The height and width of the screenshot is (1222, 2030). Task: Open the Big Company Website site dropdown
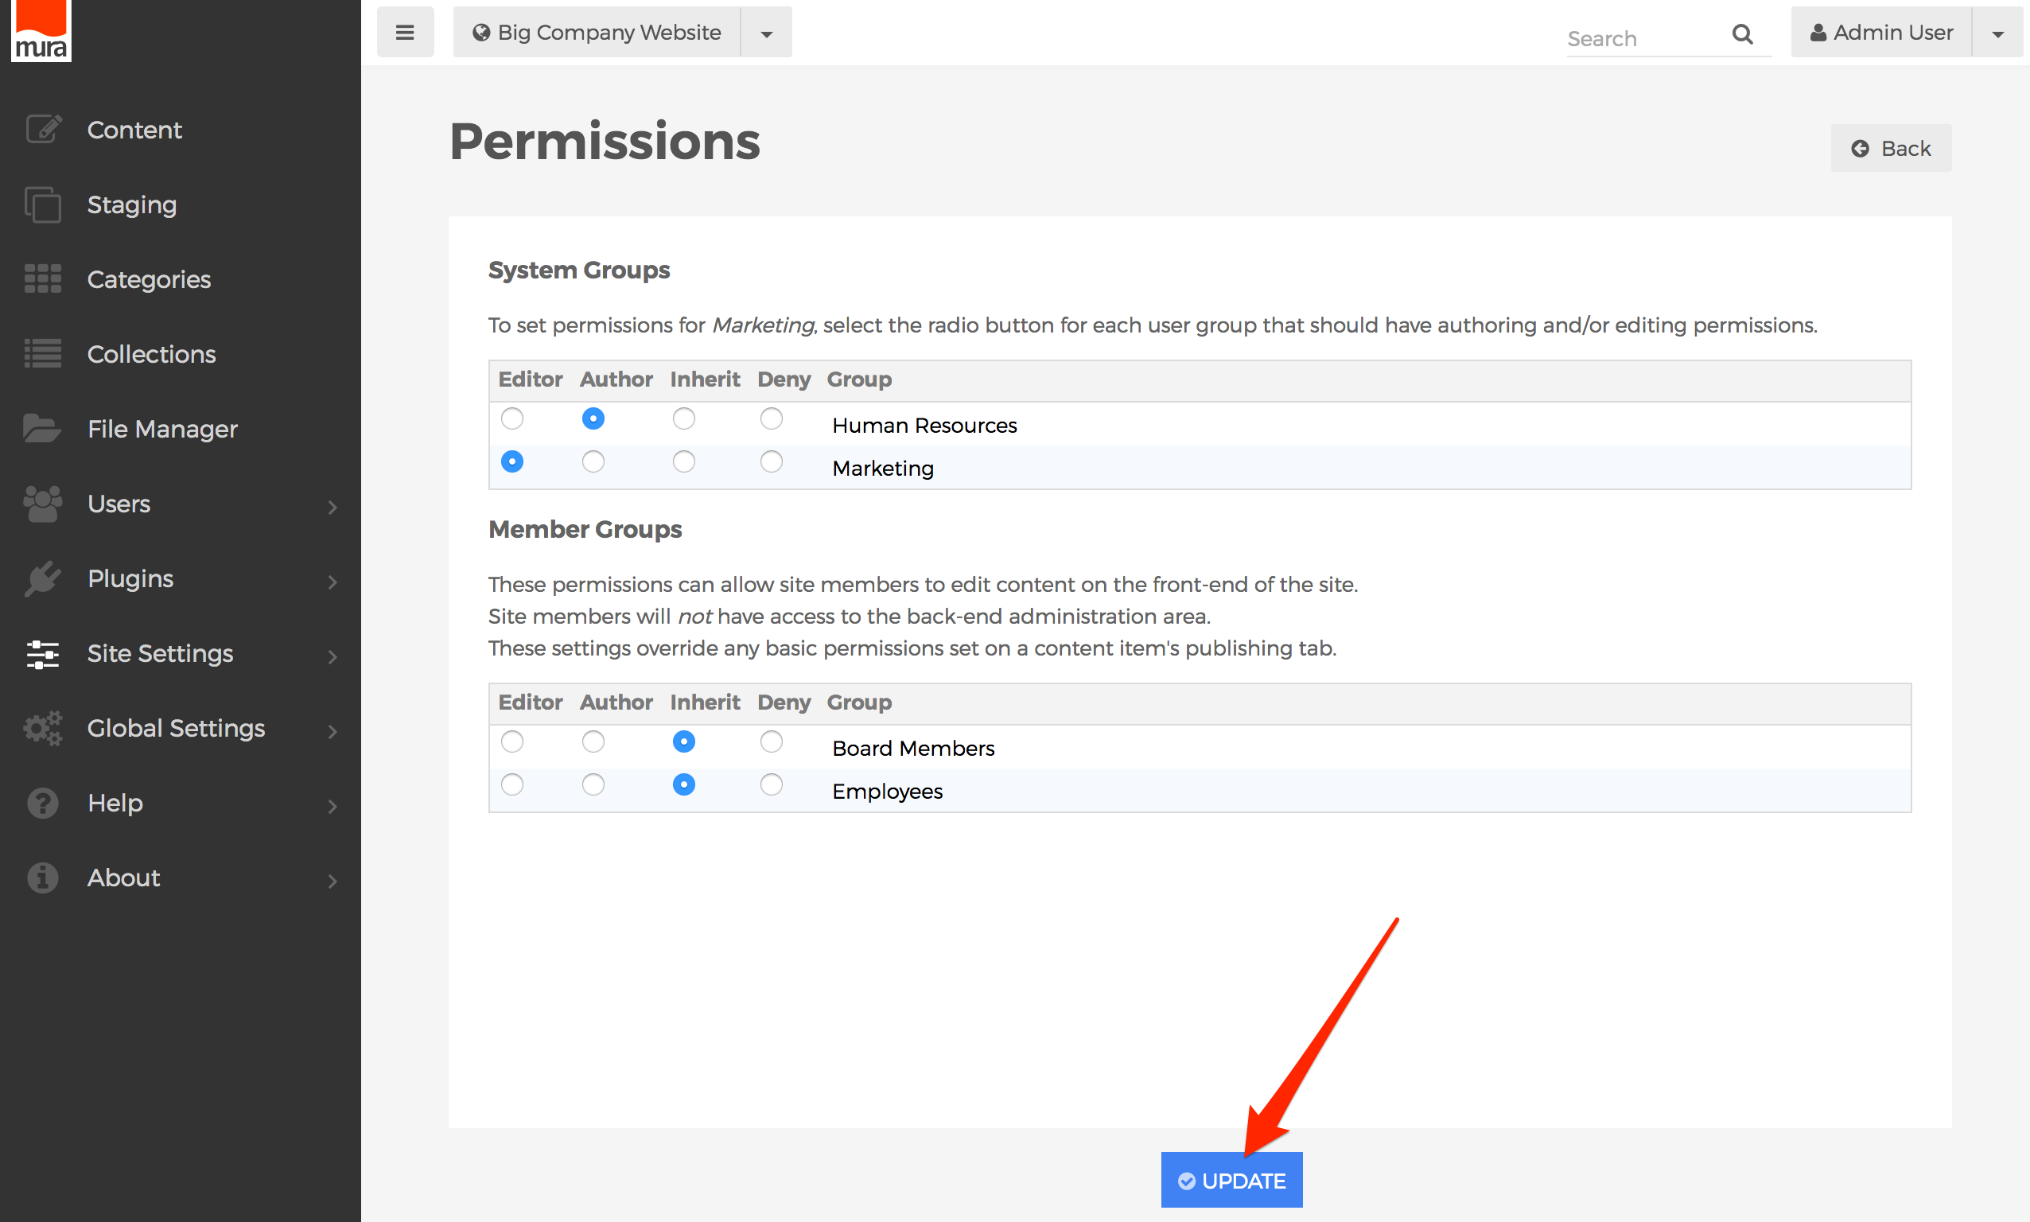[765, 33]
